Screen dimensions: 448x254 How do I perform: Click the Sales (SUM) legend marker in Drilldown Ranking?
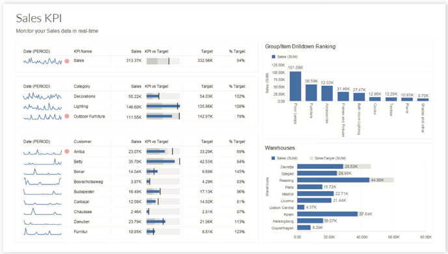pyautogui.click(x=274, y=57)
